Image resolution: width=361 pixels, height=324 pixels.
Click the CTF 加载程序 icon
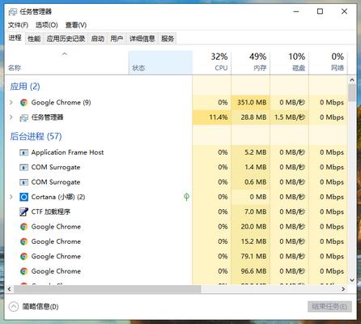click(x=23, y=211)
